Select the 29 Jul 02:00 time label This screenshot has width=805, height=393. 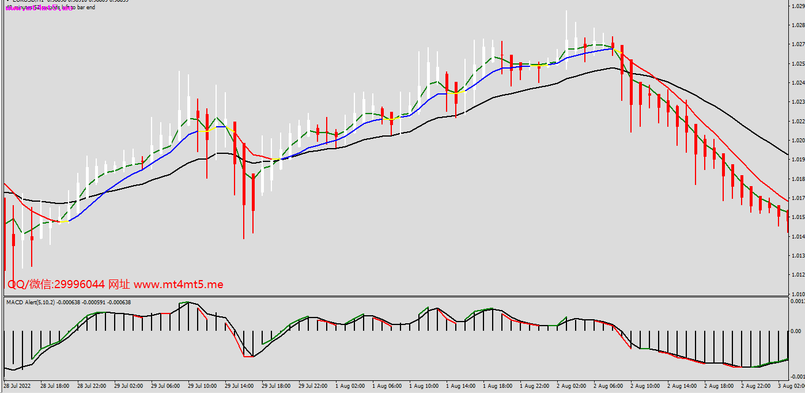coord(129,386)
